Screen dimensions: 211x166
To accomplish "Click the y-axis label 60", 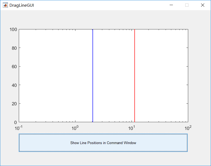I will coord(14,67).
